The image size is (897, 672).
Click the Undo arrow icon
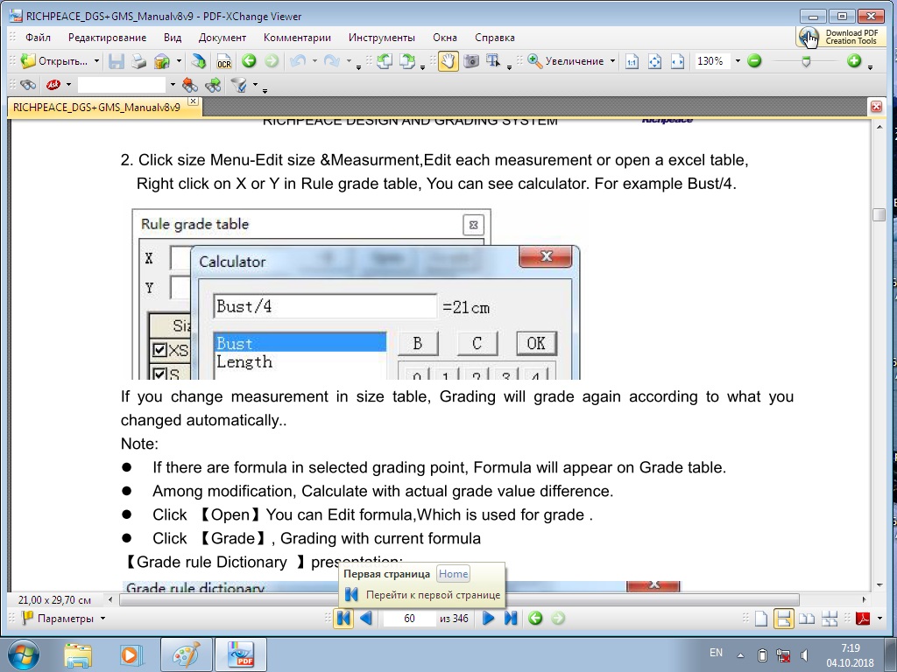pos(298,61)
